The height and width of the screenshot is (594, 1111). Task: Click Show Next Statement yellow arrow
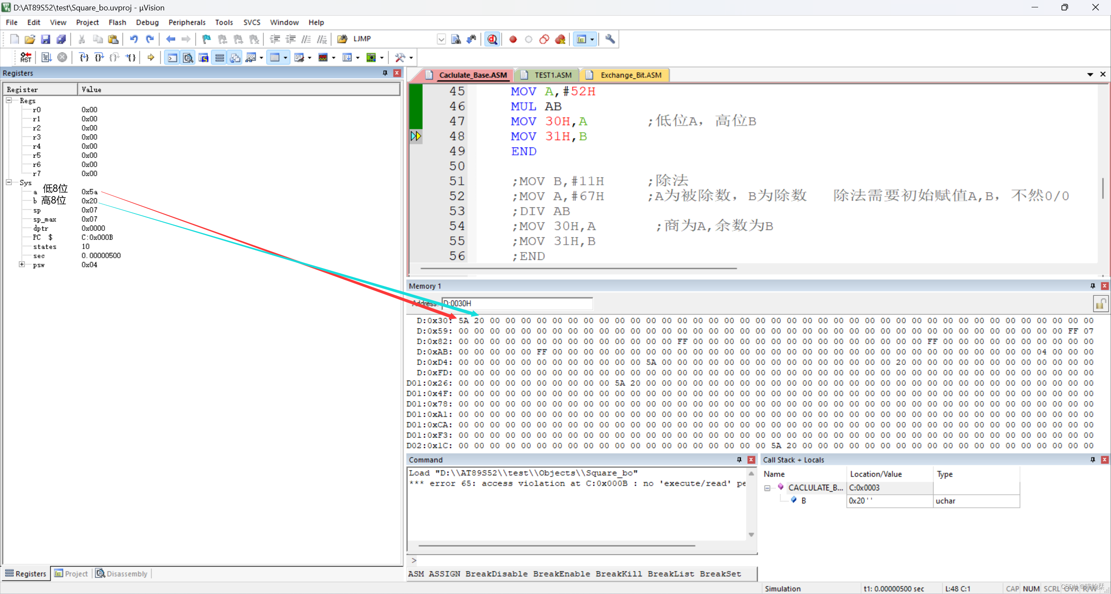(151, 57)
